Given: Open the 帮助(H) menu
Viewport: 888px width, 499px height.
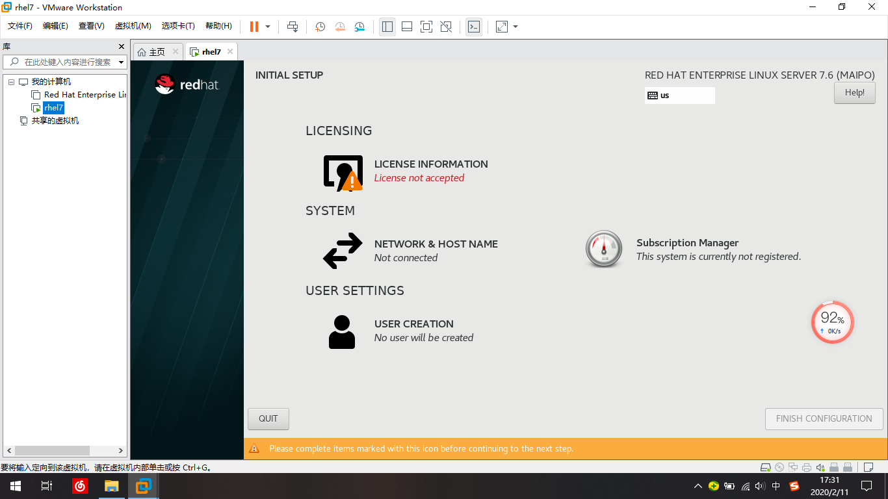Looking at the screenshot, I should 218,26.
